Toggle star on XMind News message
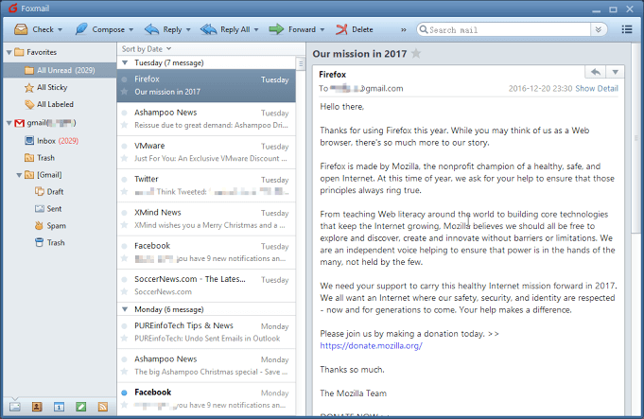The height and width of the screenshot is (419, 644). pos(125,225)
